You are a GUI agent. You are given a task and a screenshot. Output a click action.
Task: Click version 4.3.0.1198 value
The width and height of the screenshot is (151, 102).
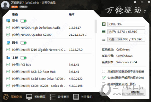76,86
